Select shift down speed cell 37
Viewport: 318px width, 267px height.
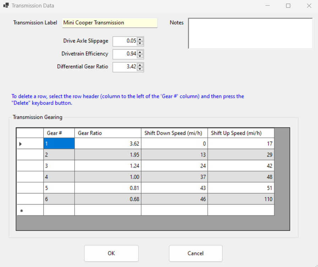174,177
